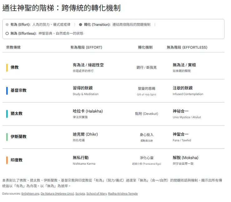
Task: Click the green color bar beside 伊斯蘭教
Action: [x=7, y=137]
